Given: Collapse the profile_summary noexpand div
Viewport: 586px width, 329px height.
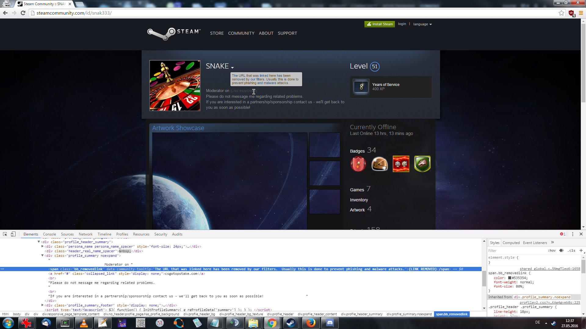Looking at the screenshot, I should coord(42,255).
